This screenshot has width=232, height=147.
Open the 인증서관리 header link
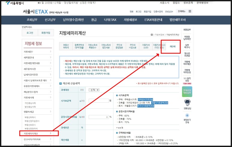click(x=158, y=11)
